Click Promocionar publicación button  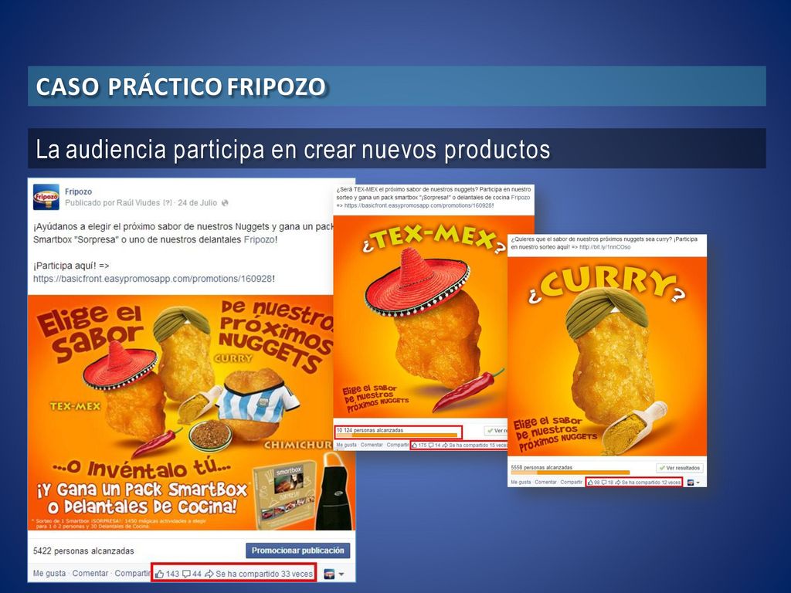point(297,551)
